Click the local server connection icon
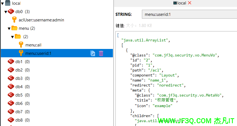 pyautogui.click(x=8, y=3)
